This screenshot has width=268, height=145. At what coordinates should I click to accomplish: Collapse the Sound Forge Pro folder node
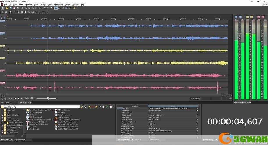tap(2, 120)
